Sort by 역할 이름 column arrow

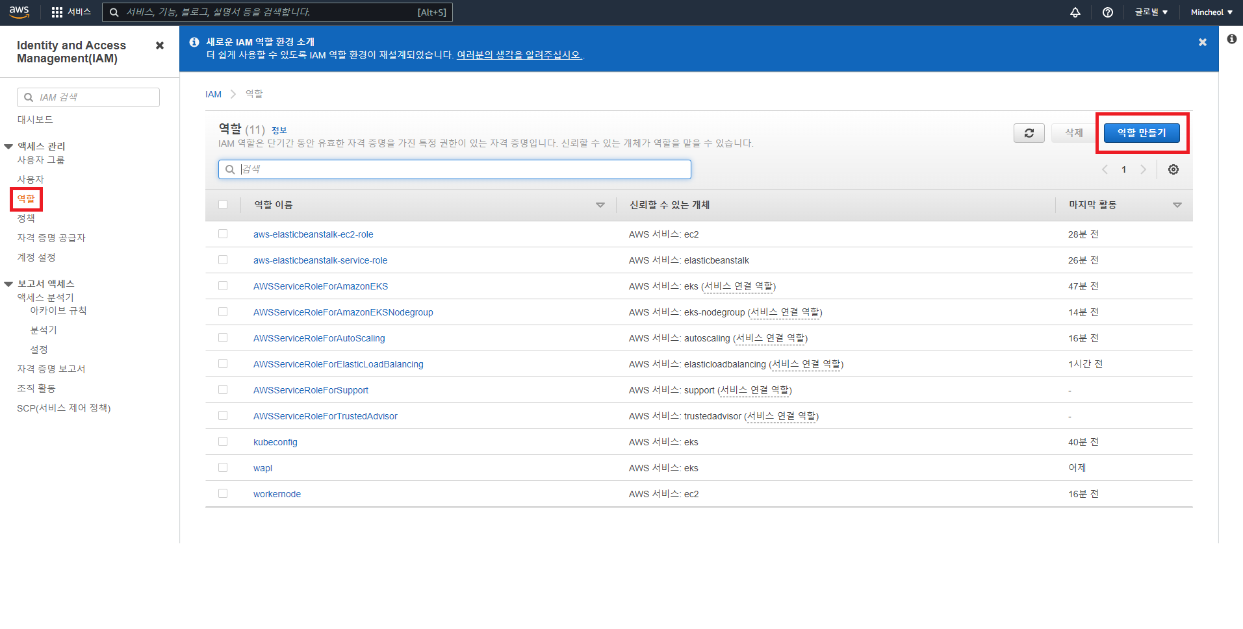(x=600, y=205)
